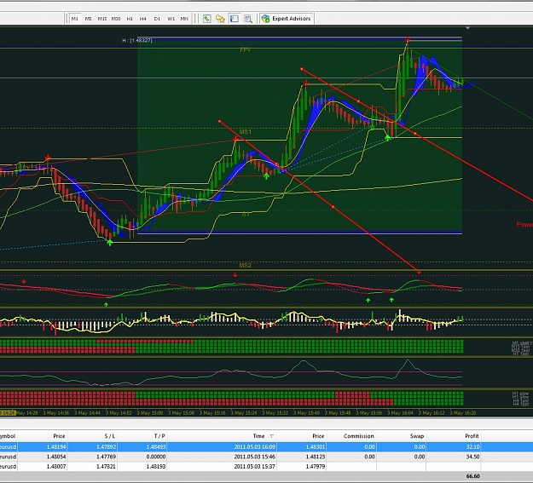The height and width of the screenshot is (483, 533).
Task: Click take profit value 1.48193
Action: pos(156,466)
